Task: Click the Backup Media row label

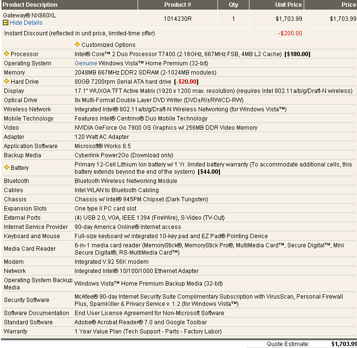Action: (x=23, y=155)
